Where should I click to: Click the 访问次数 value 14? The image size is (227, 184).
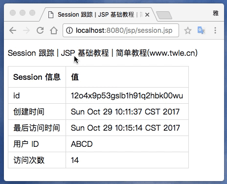pyautogui.click(x=75, y=160)
